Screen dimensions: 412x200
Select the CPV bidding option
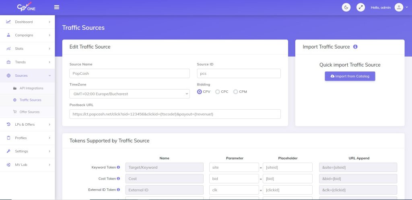pyautogui.click(x=200, y=92)
